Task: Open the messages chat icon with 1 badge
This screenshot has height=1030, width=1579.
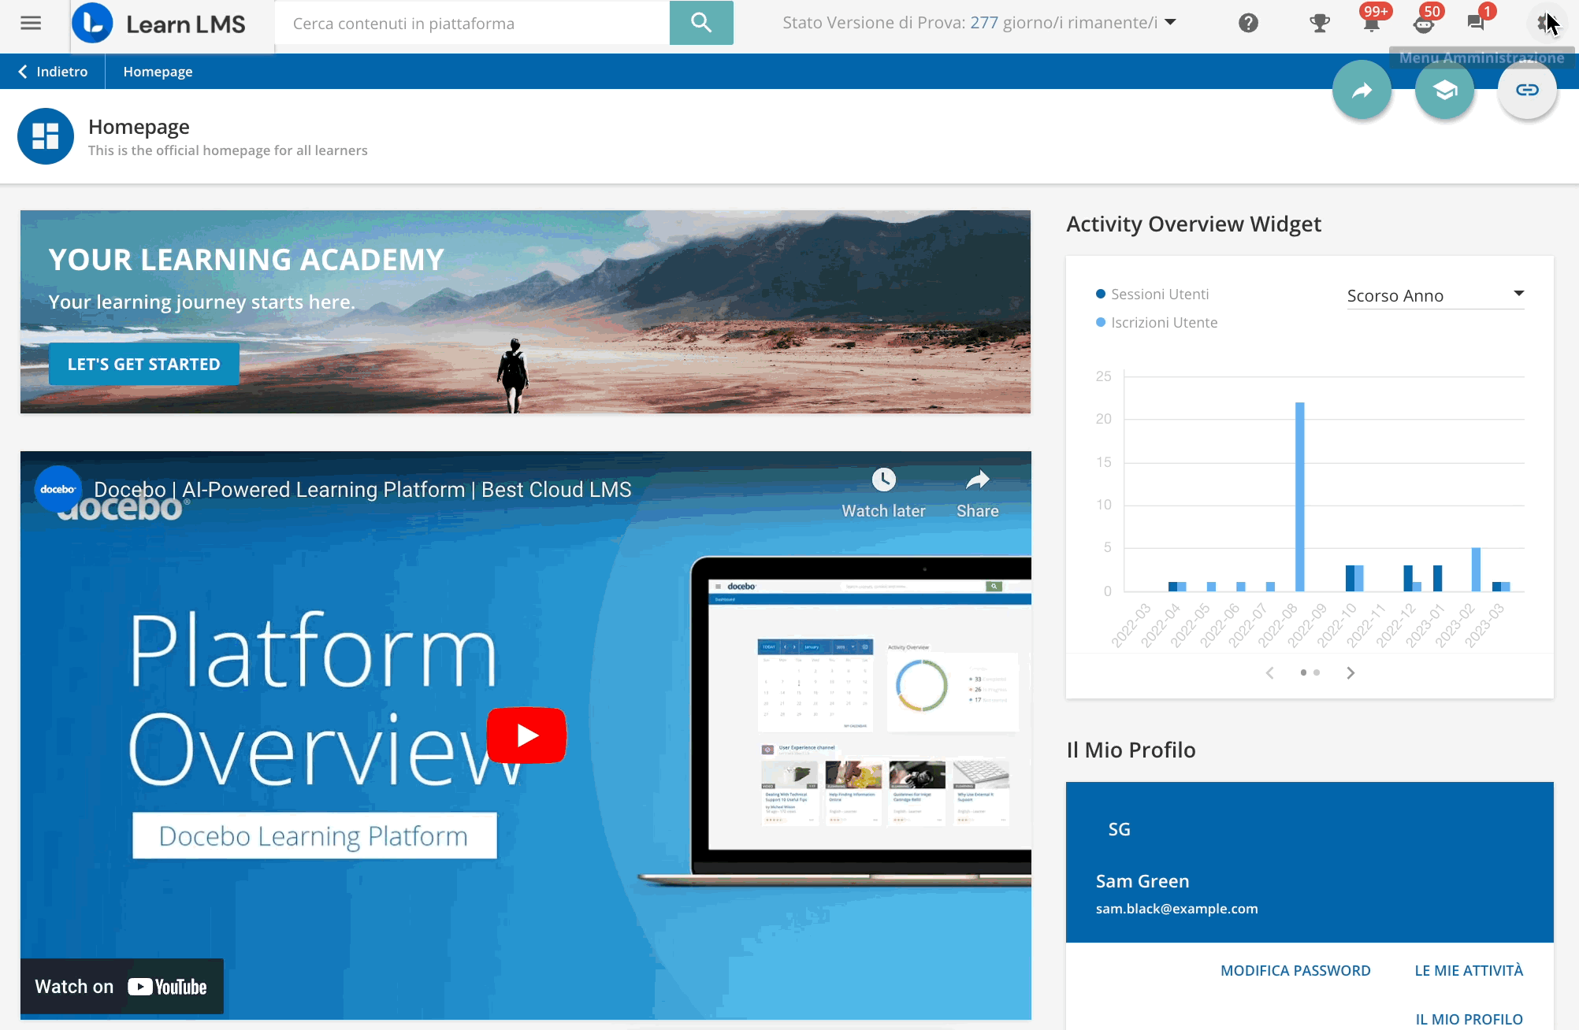Action: (x=1476, y=23)
